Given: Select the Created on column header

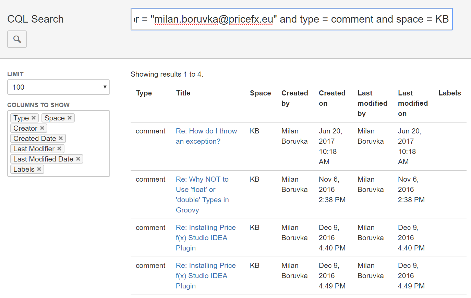Looking at the screenshot, I should (x=332, y=98).
